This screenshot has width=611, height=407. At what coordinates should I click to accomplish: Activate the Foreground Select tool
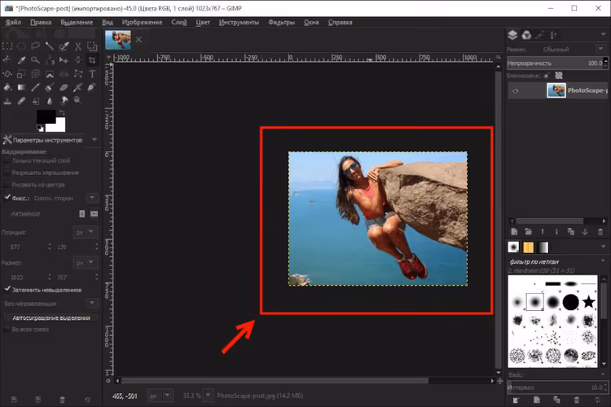point(92,46)
